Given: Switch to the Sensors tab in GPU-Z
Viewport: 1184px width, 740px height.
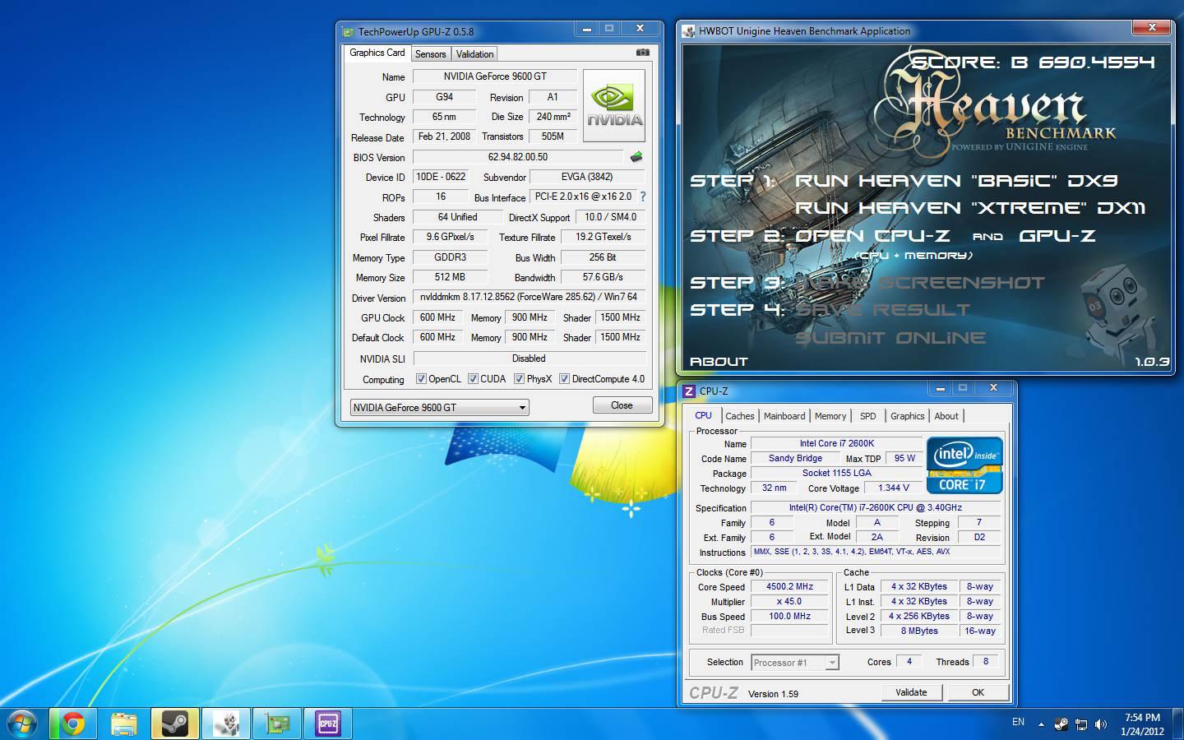Looking at the screenshot, I should point(430,54).
